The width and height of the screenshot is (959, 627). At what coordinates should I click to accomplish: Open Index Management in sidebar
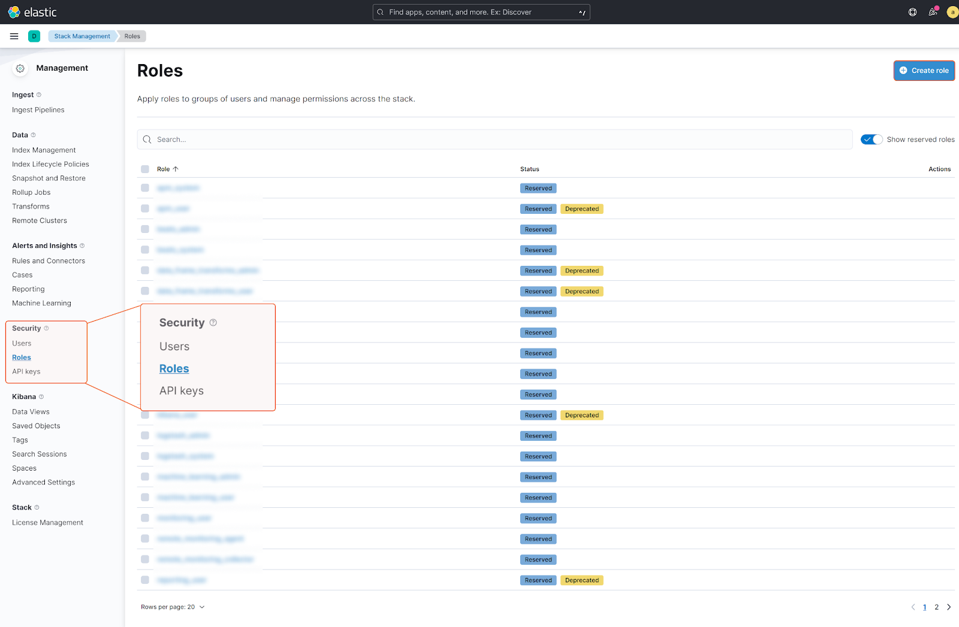(x=44, y=150)
